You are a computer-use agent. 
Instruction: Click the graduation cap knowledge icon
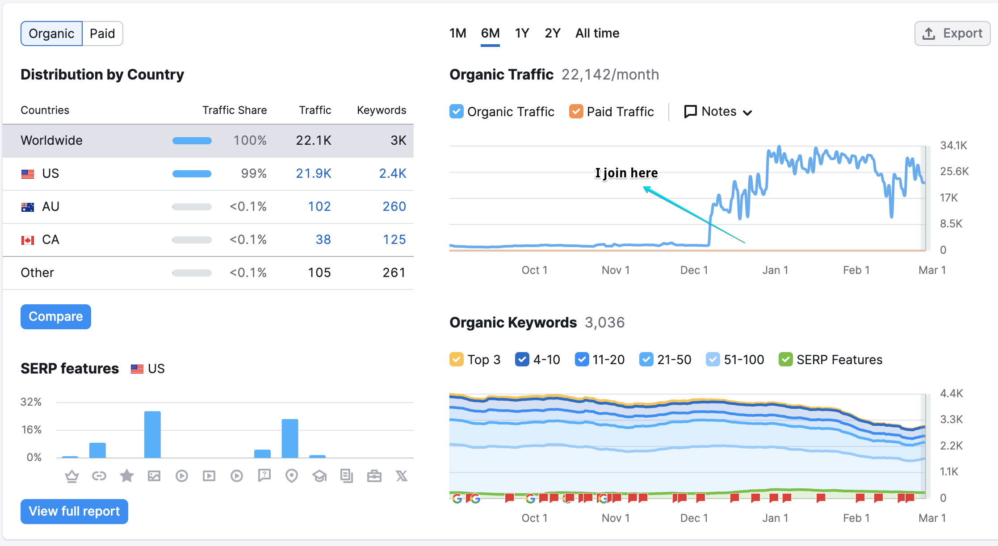[319, 476]
